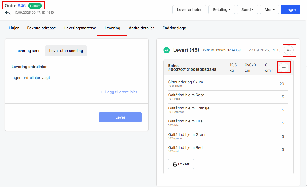This screenshot has height=187, width=307.
Task: Click the back arrow icon
Action: click(x=8, y=13)
